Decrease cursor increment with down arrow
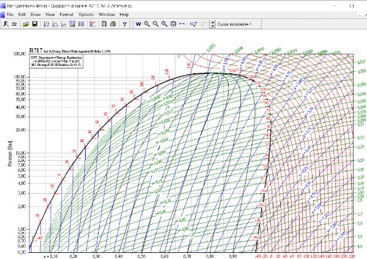 [x=212, y=26]
